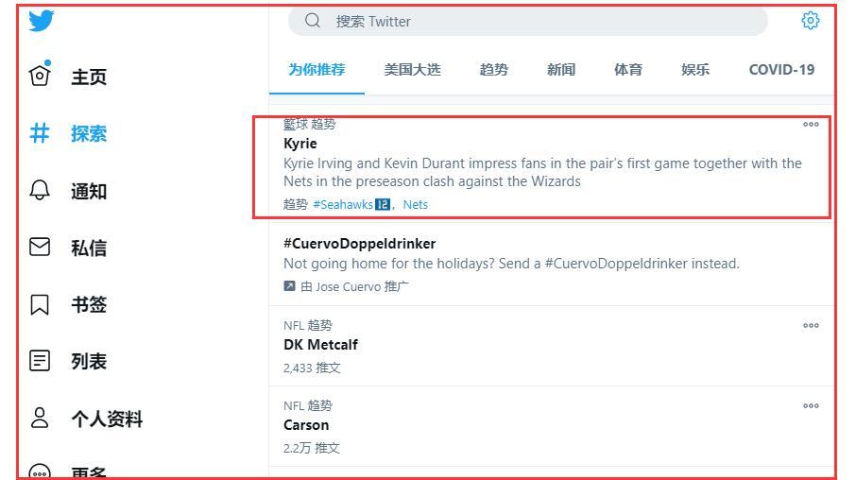Switch to 美国大选 tab
This screenshot has height=480, width=856.
coord(412,70)
